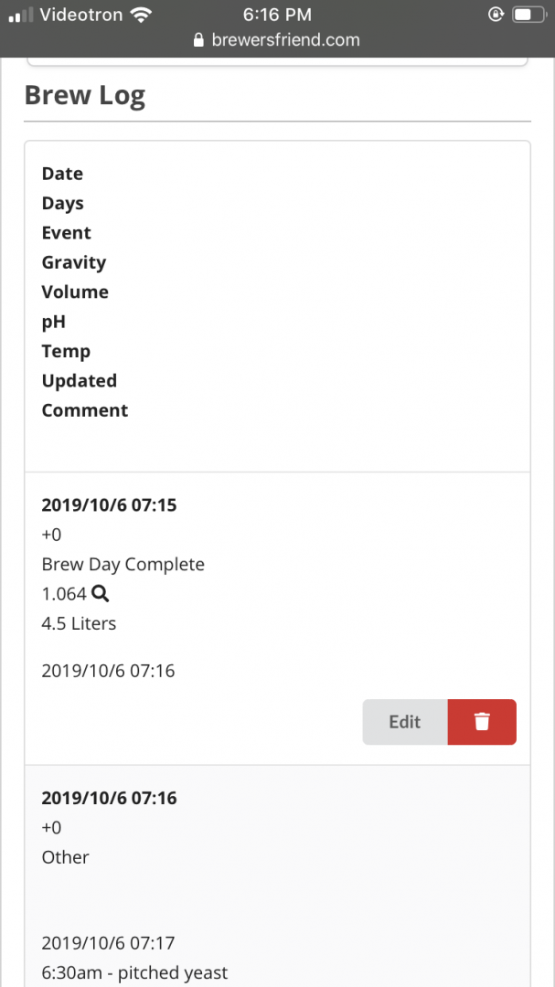Image resolution: width=555 pixels, height=987 pixels.
Task: Tap the lock icon beside brewersfriend.com
Action: point(199,40)
